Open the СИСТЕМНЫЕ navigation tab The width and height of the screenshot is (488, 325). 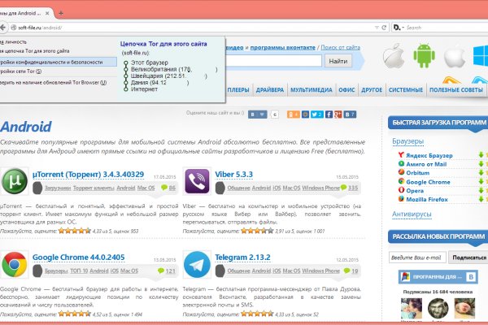pyautogui.click(x=406, y=90)
